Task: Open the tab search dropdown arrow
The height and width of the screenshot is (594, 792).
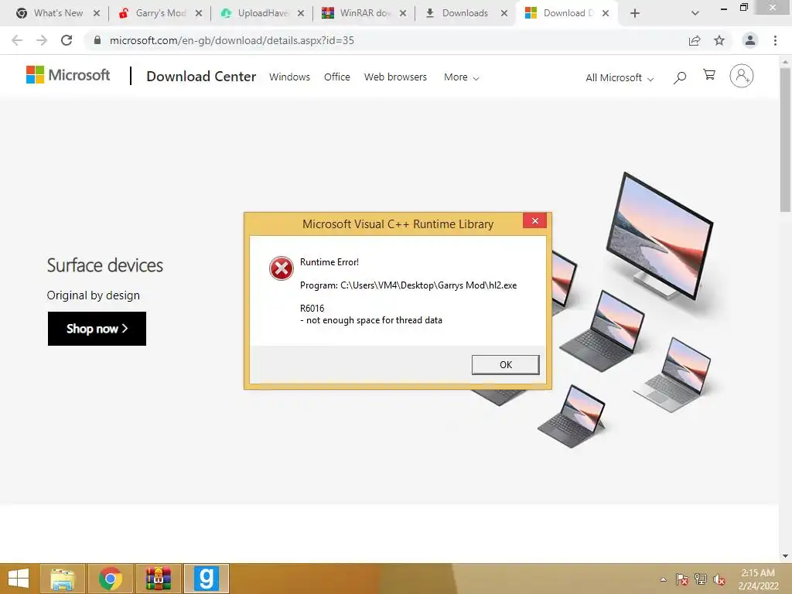Action: click(x=695, y=13)
